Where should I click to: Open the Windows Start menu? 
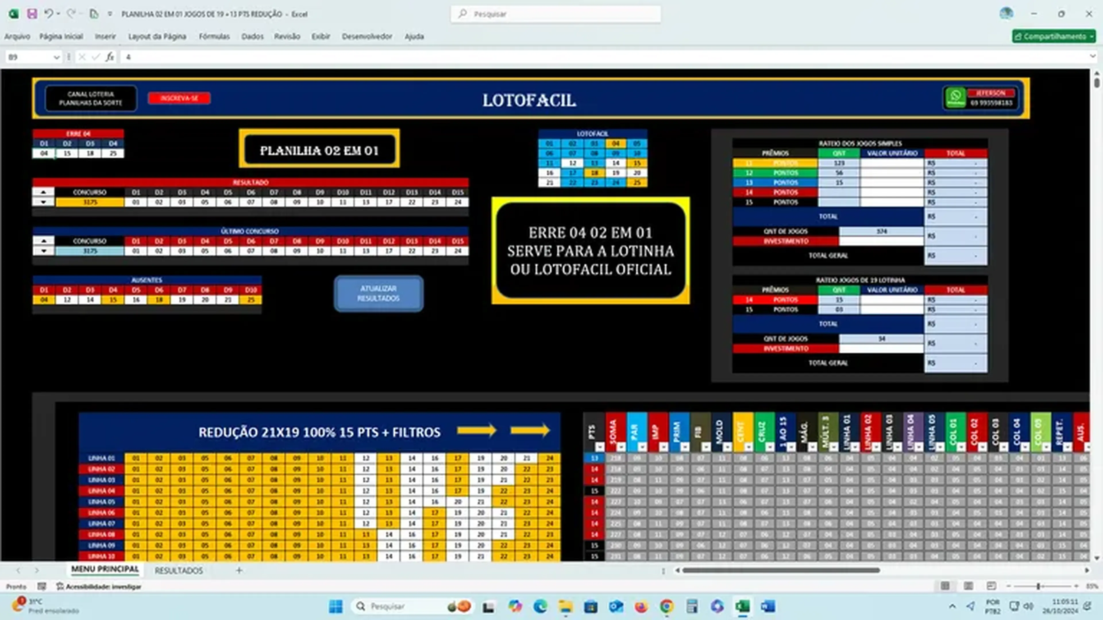coord(336,606)
